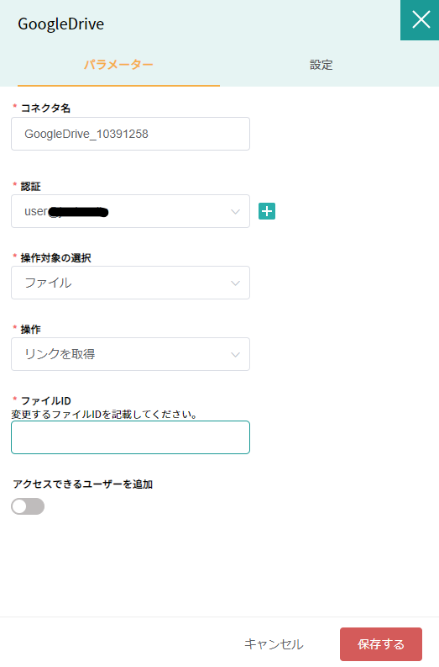The height and width of the screenshot is (667, 439).
Task: Open the ファイル selection dropdown
Action: [130, 283]
